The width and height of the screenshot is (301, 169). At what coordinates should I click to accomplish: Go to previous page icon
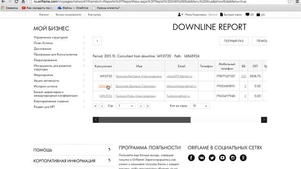pos(102,106)
